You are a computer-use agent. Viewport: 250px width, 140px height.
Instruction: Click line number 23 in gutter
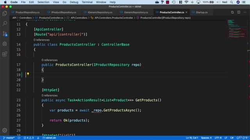[x=18, y=100]
